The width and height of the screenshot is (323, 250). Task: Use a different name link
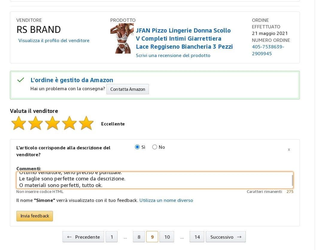click(x=166, y=200)
